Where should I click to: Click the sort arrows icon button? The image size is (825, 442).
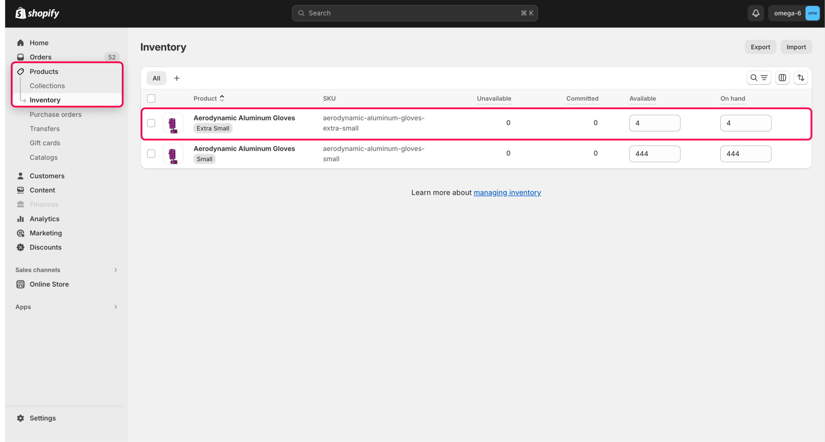point(801,78)
